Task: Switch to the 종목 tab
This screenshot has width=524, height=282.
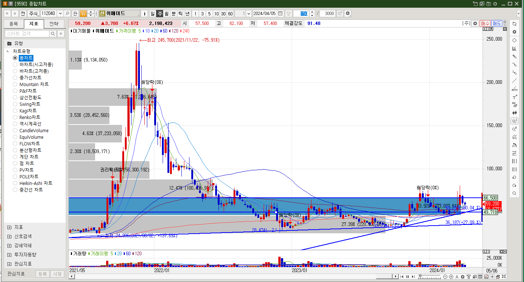Action: (14, 24)
